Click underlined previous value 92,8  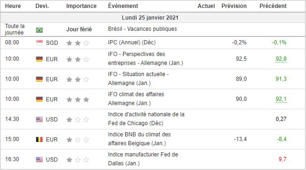[x=281, y=59]
